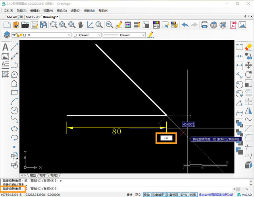Open the folder icon in toolbar
Viewport: 254px width, 197px height.
(x=25, y=25)
